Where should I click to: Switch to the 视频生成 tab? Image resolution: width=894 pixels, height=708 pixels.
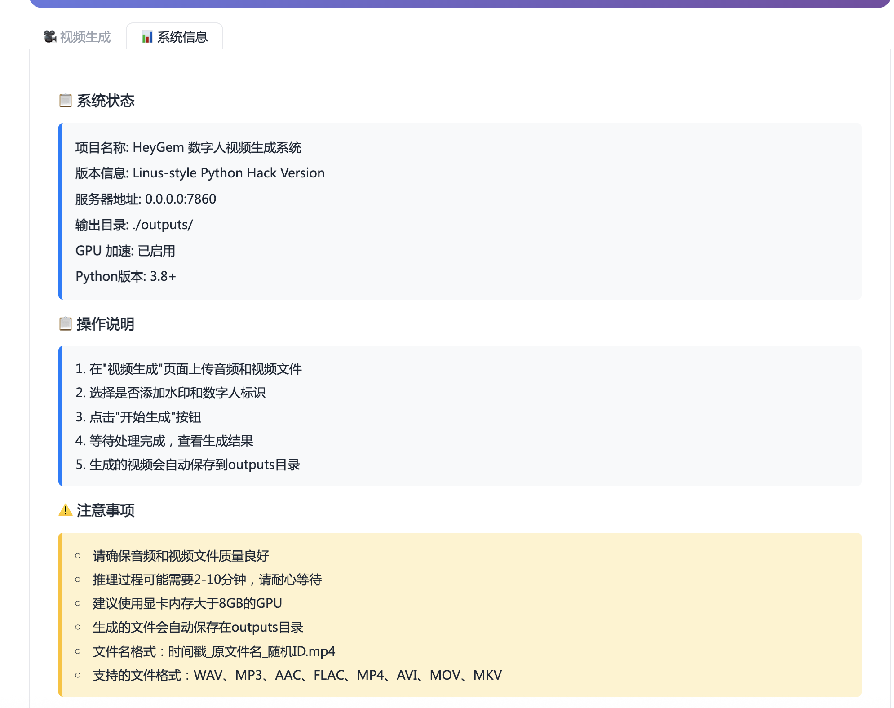click(77, 37)
